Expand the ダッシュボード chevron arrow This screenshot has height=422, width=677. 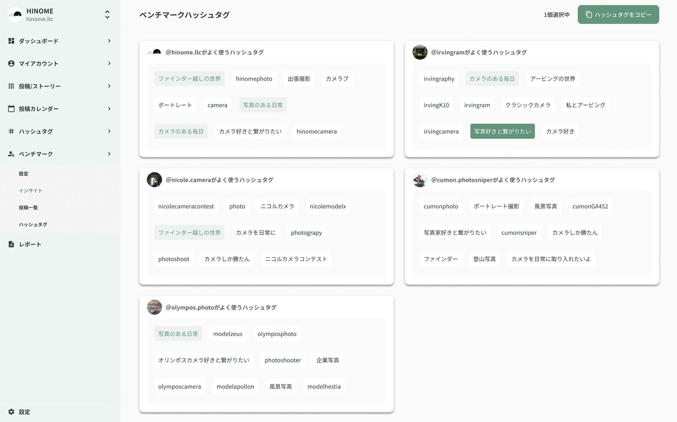pyautogui.click(x=109, y=41)
